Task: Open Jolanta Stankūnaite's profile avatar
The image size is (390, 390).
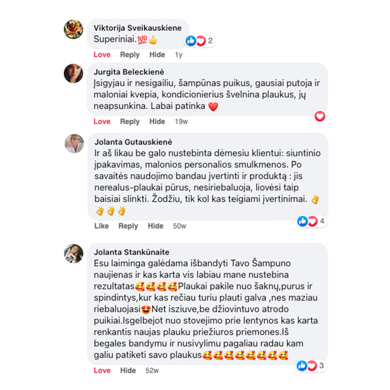Action: [x=74, y=253]
